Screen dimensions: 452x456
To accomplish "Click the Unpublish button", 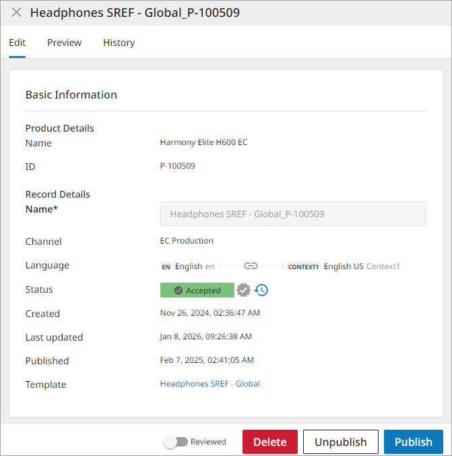I will 340,442.
